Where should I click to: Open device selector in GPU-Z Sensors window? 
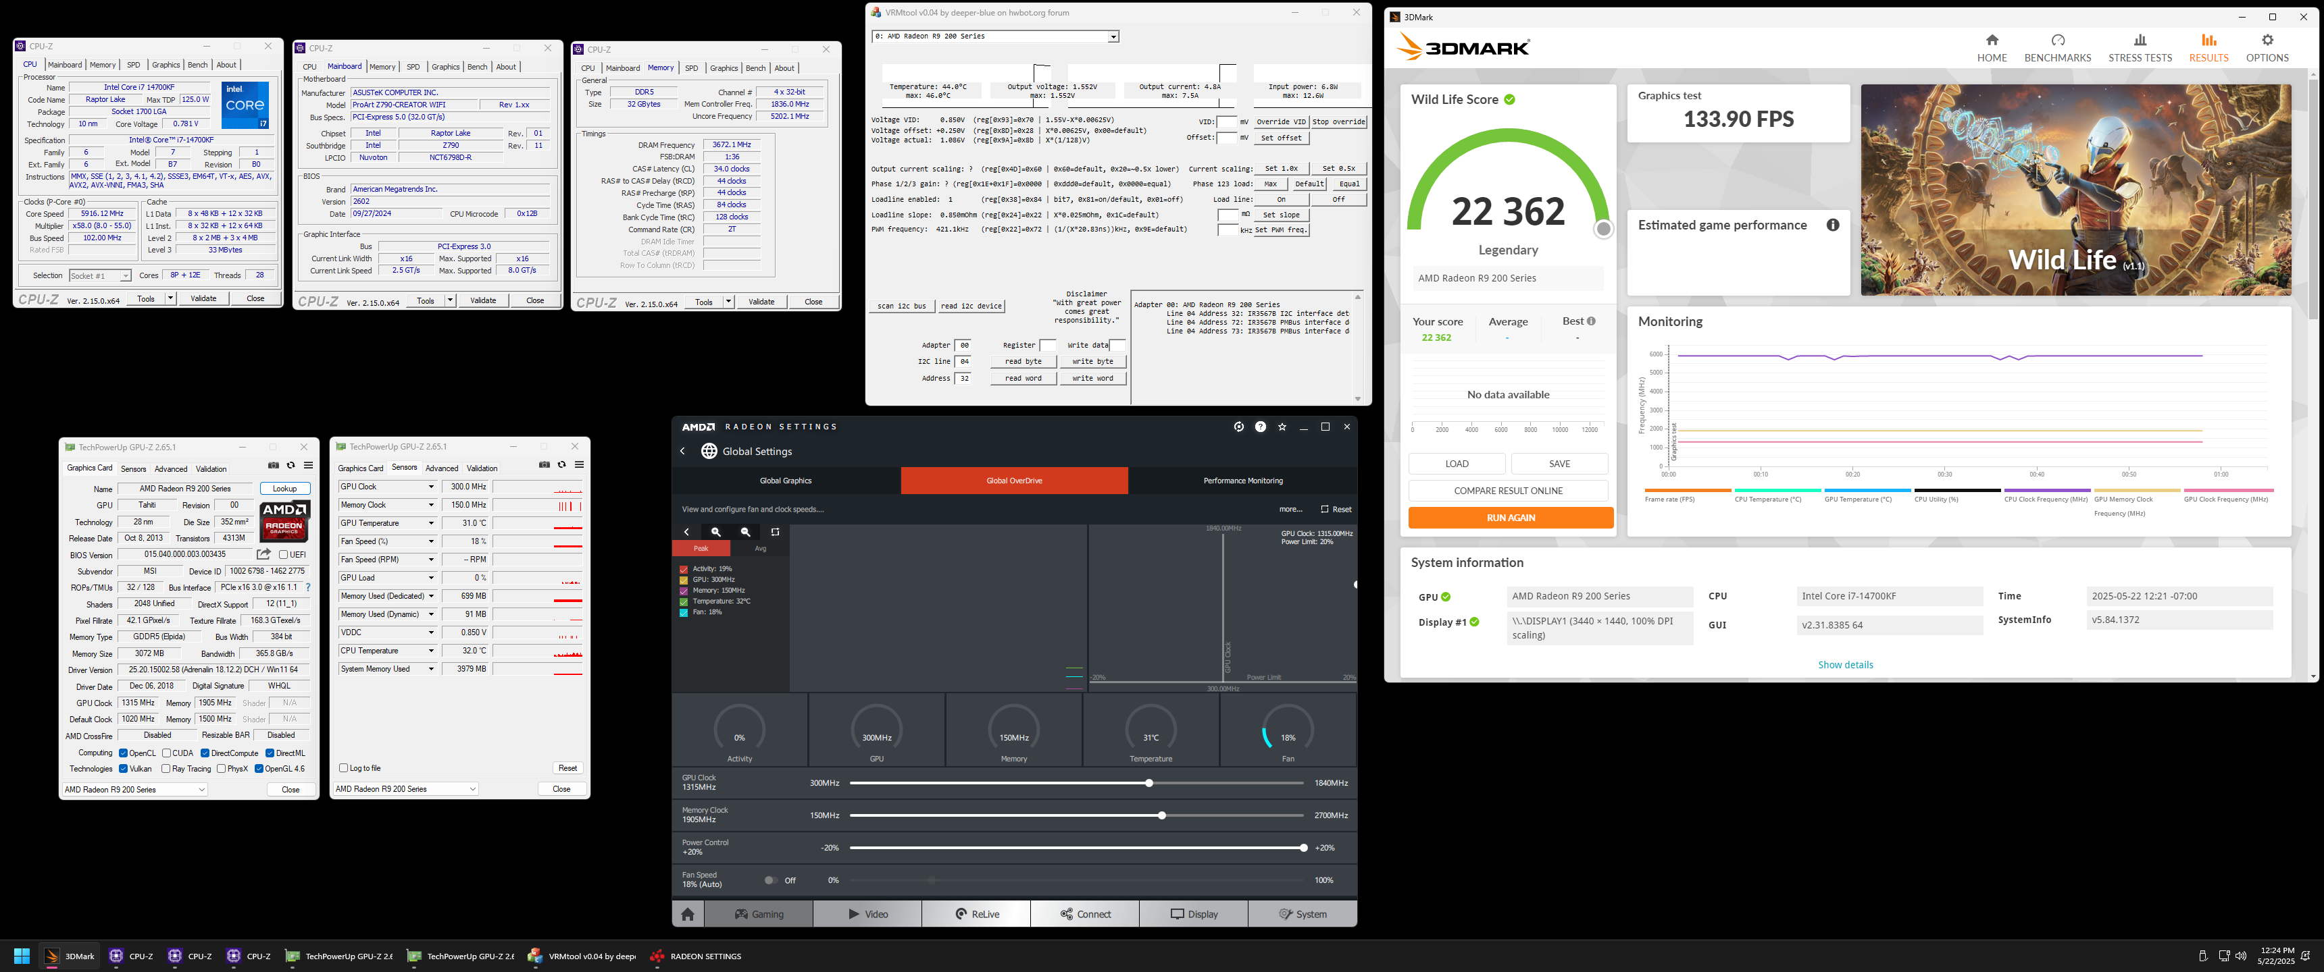(405, 788)
